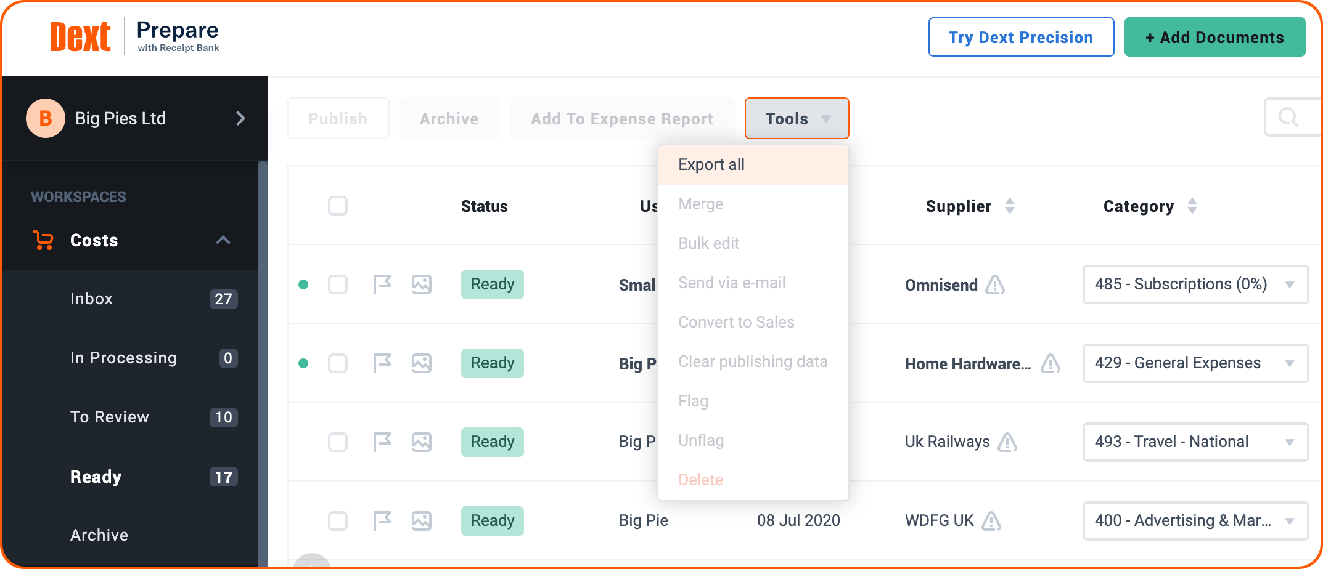Select the Home Hardware row checkbox
This screenshot has height=569, width=1323.
pos(338,363)
